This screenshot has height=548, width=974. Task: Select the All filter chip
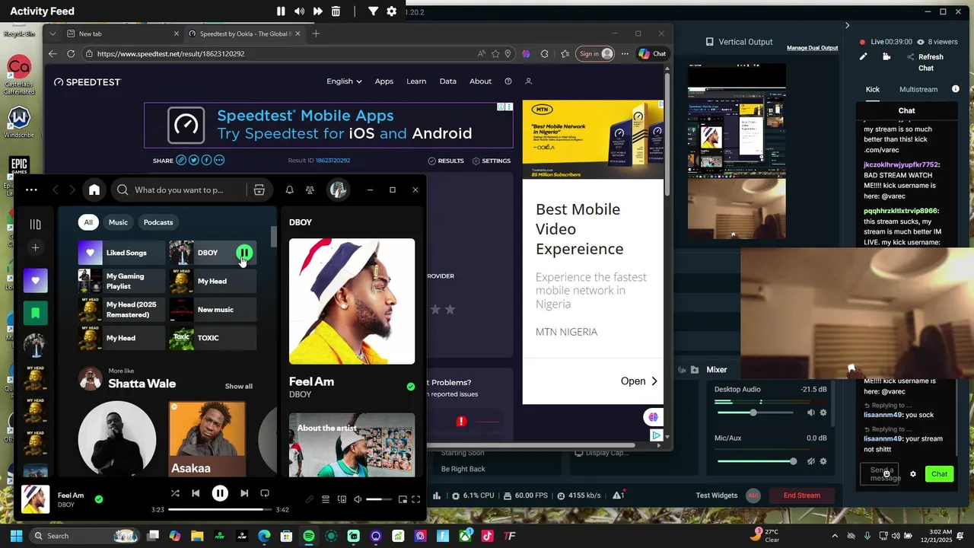click(88, 222)
